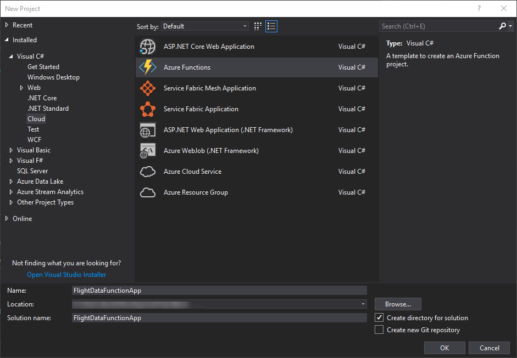
Task: Click the Search (Ctrl+E) box
Action: [x=438, y=26]
